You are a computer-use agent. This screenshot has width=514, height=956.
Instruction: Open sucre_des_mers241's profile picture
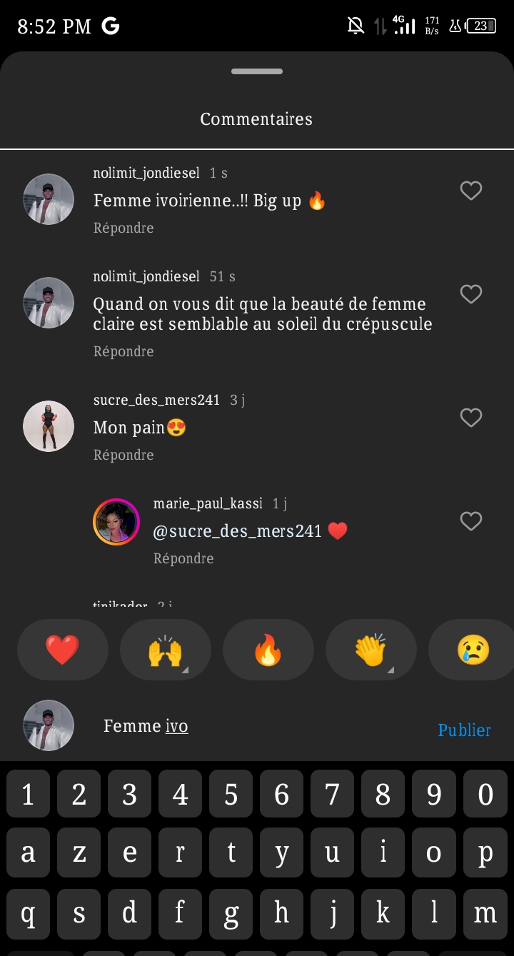tap(49, 426)
